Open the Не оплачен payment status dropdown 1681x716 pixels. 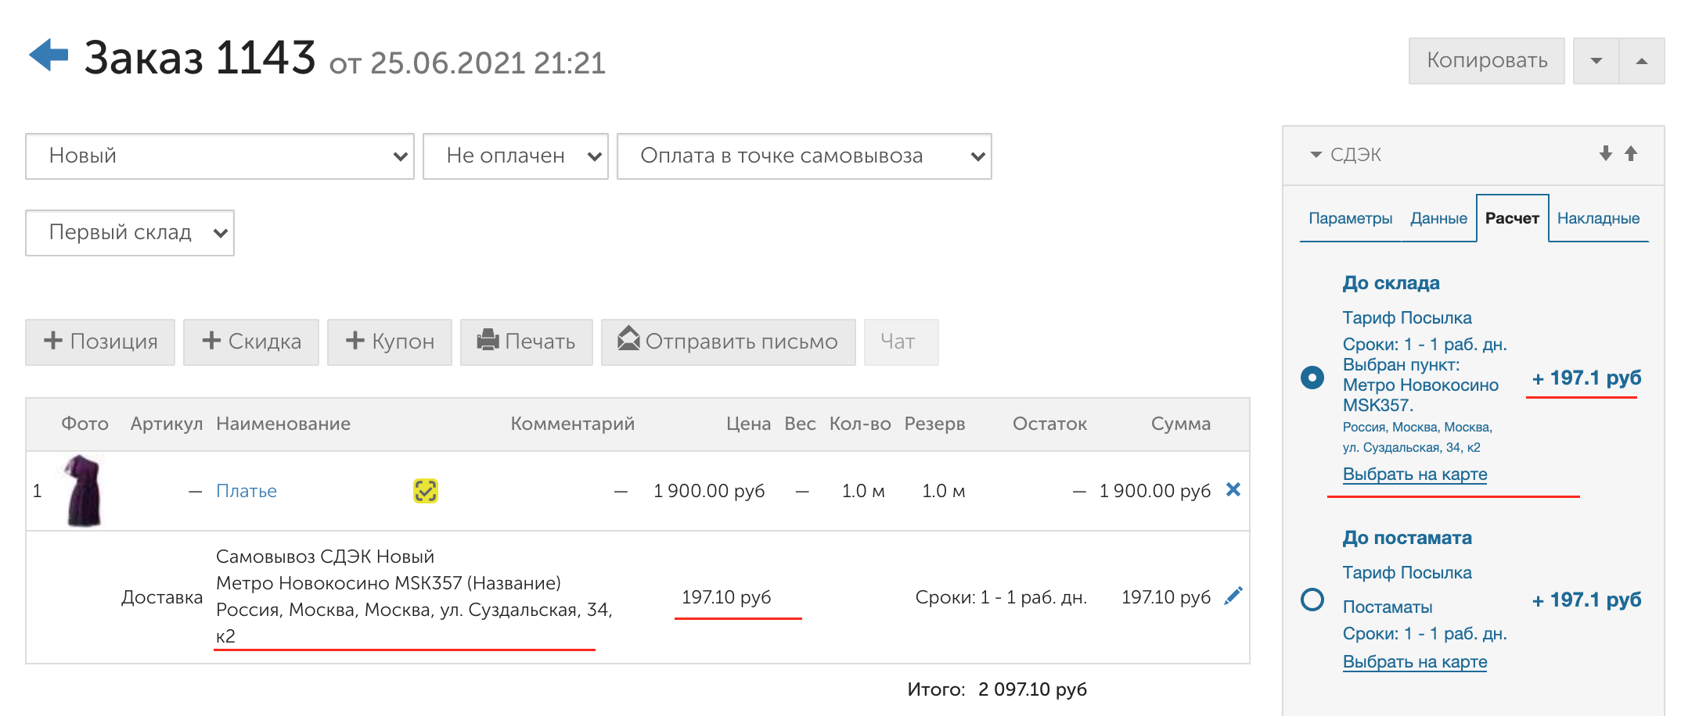515,156
